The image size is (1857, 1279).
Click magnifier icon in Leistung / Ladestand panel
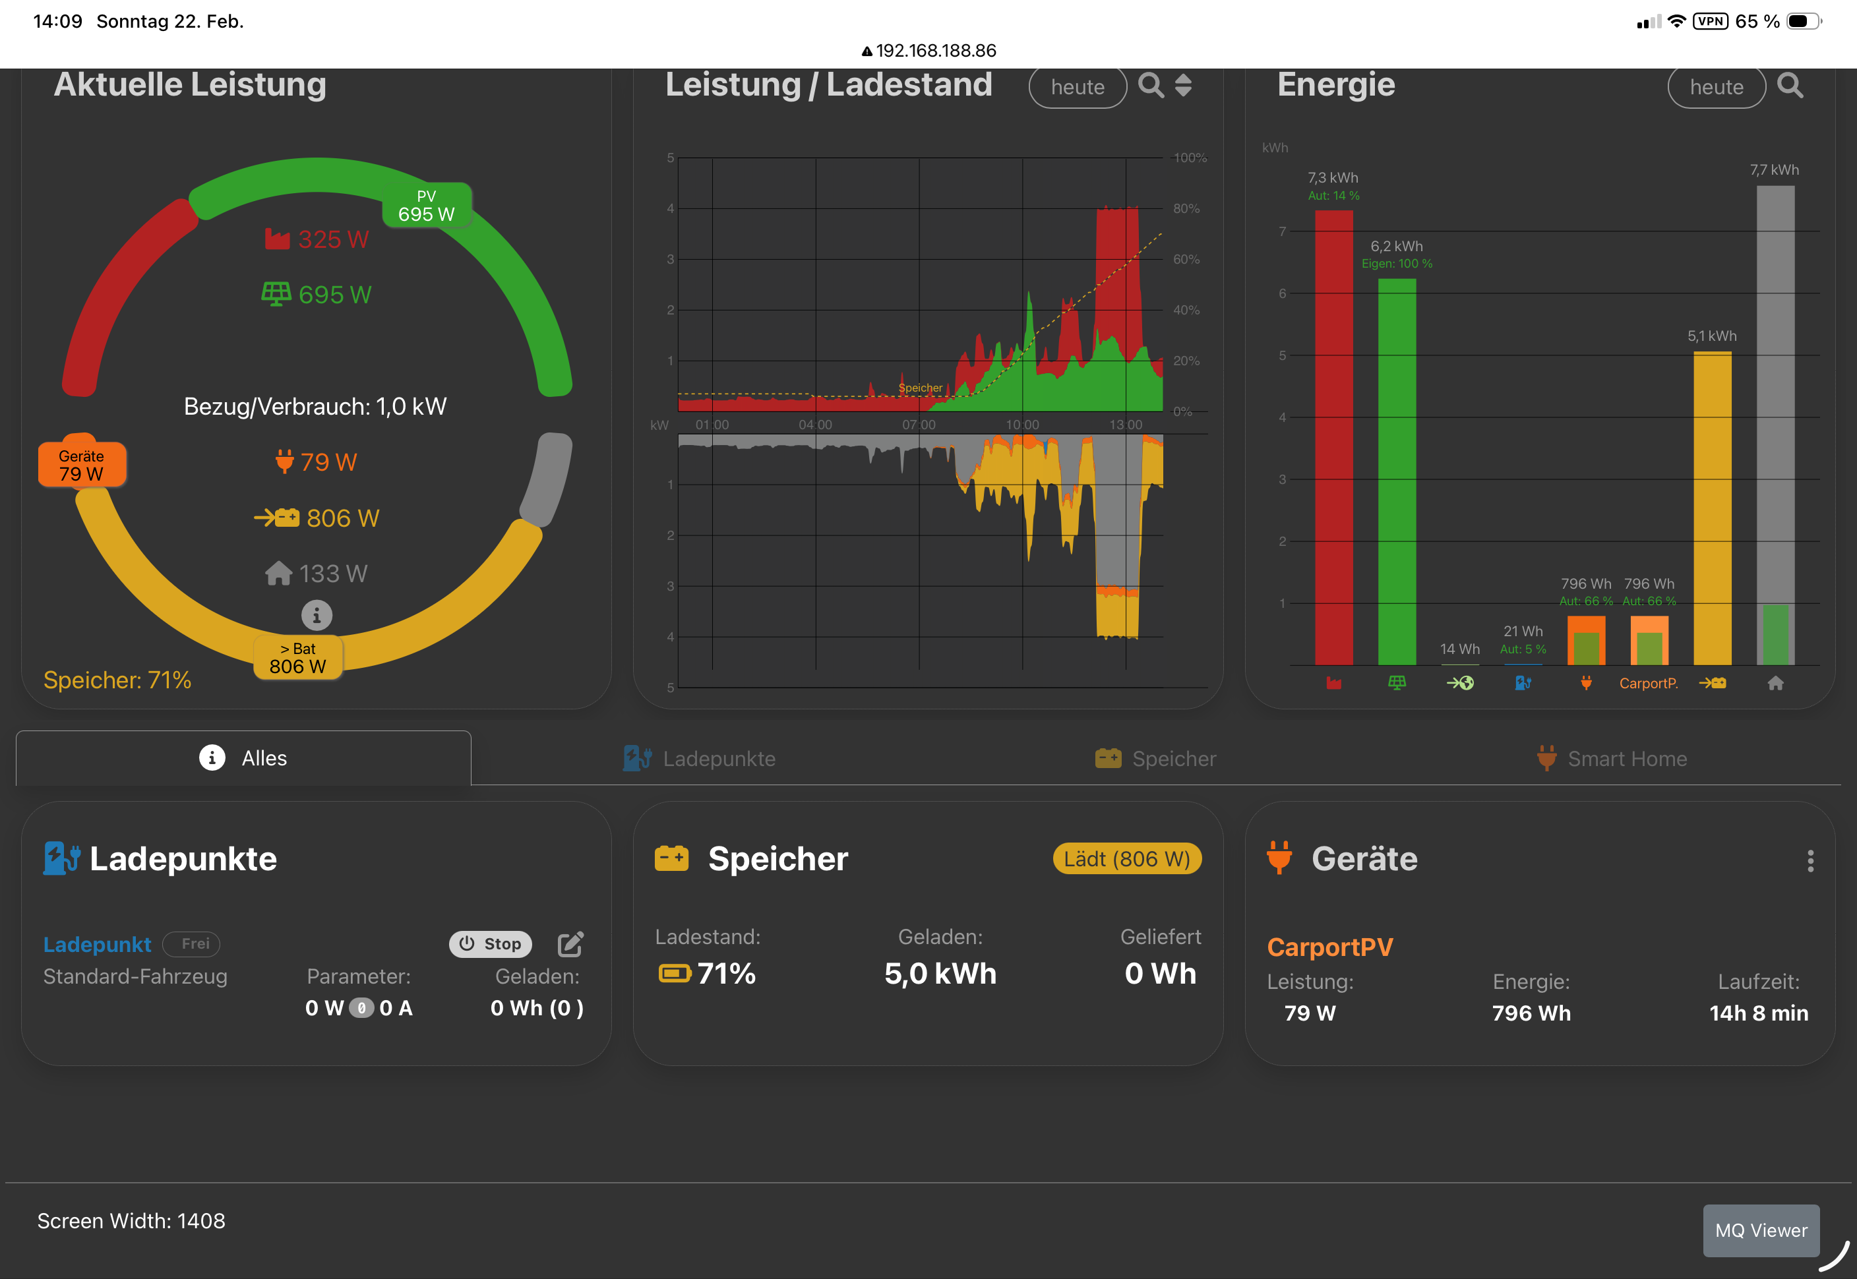[x=1151, y=85]
